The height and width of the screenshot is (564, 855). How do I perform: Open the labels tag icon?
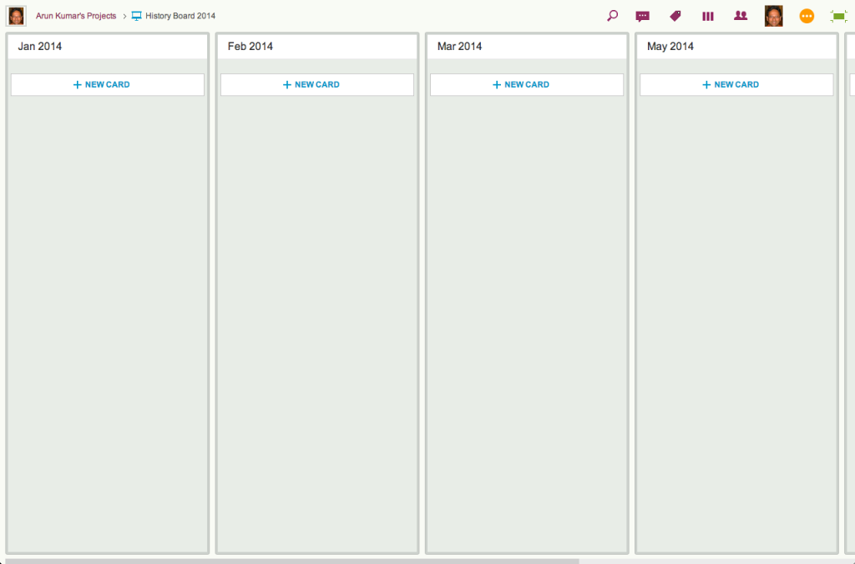[x=675, y=16]
